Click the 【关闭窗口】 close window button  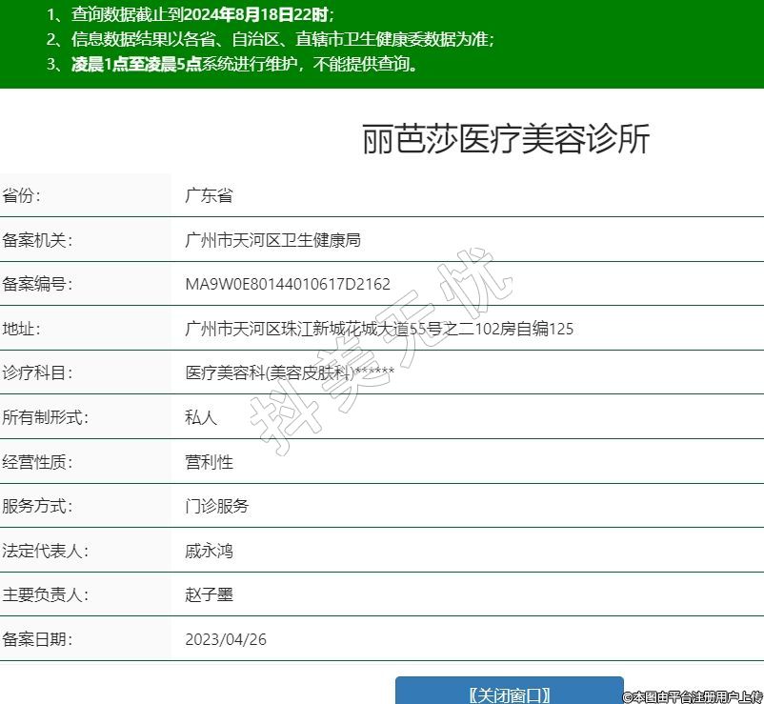pos(509,693)
